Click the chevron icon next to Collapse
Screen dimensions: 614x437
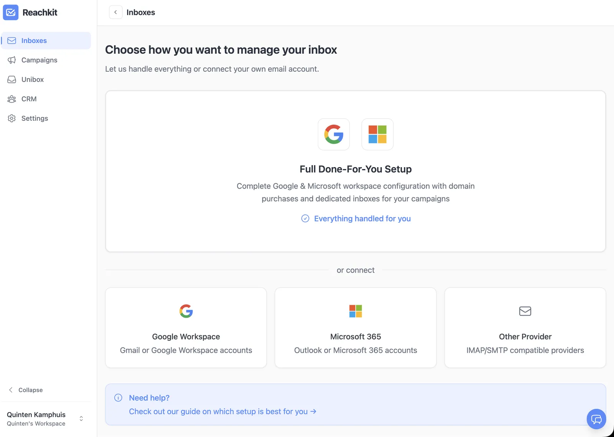coord(11,390)
